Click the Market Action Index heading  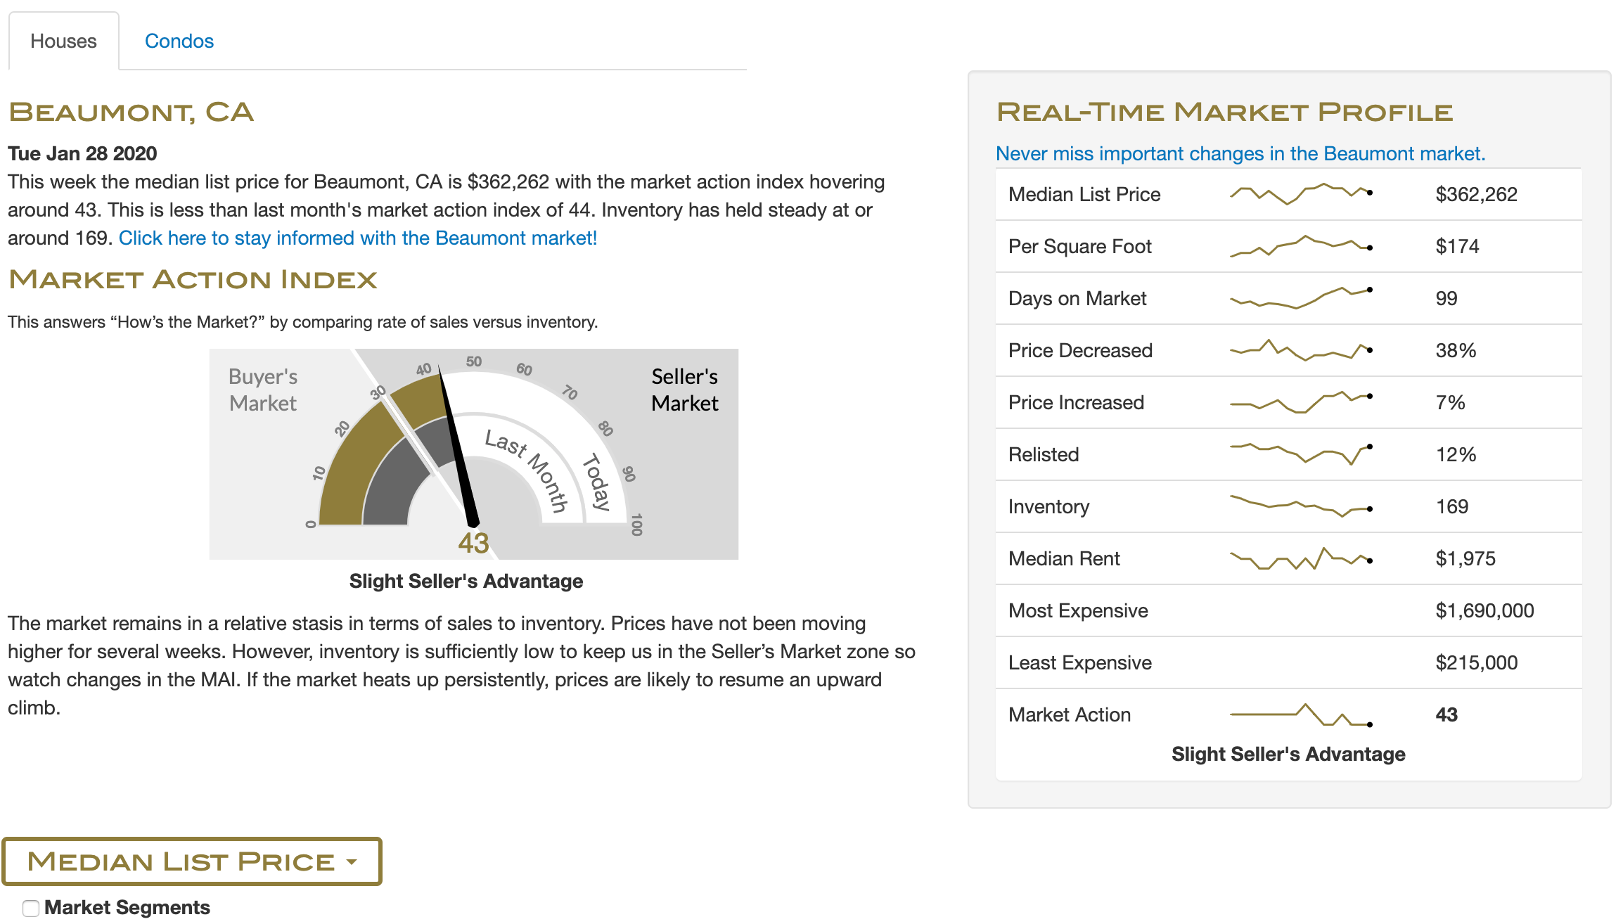(x=193, y=279)
